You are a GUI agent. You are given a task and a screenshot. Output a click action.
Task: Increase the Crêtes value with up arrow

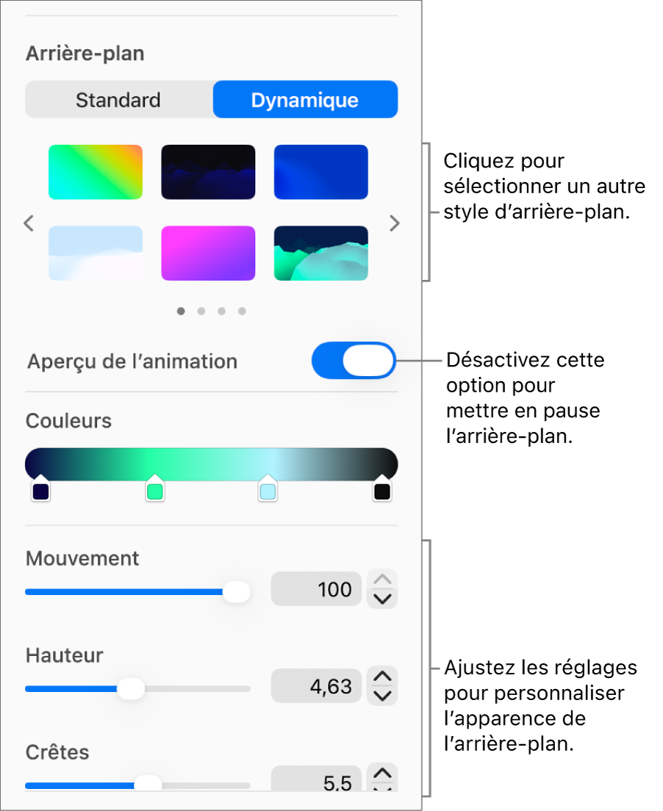tap(382, 774)
